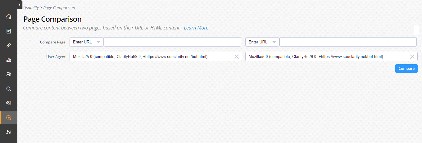Open the branching nodes icon in sidebar
Image resolution: width=422 pixels, height=143 pixels.
point(9,132)
